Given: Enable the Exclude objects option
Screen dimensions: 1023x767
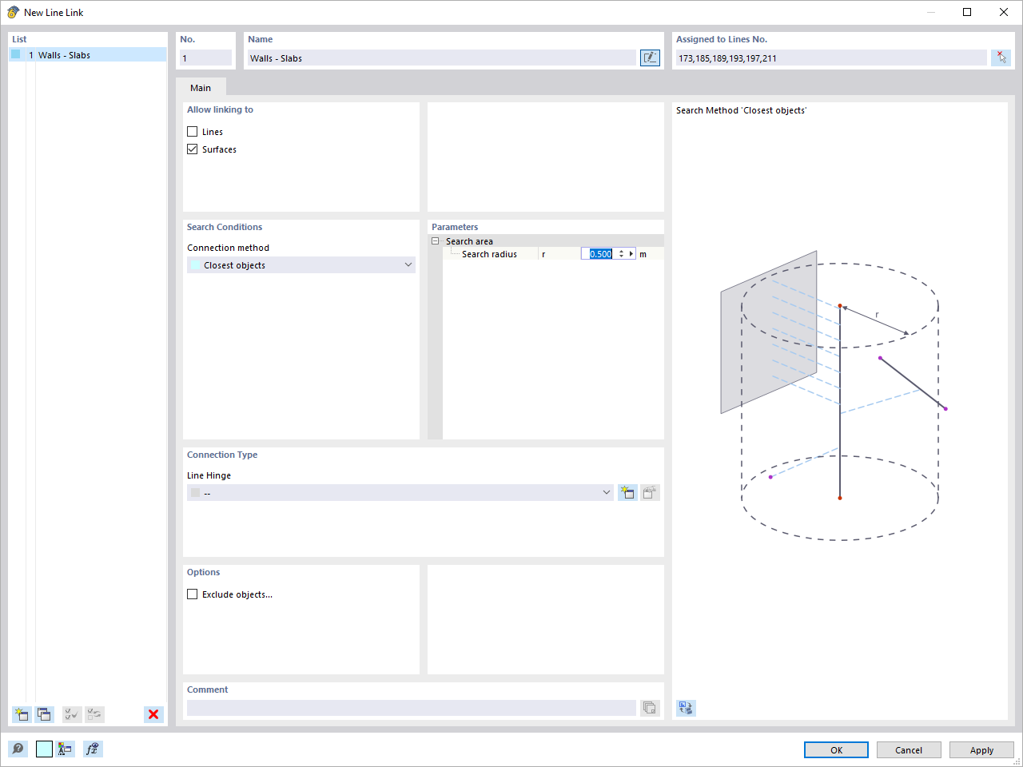Looking at the screenshot, I should 192,594.
